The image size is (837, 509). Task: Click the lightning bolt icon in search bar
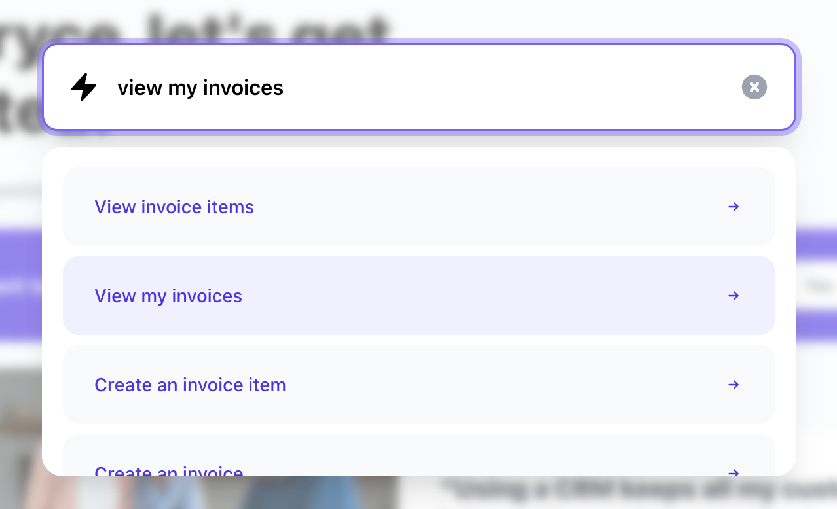(x=84, y=87)
